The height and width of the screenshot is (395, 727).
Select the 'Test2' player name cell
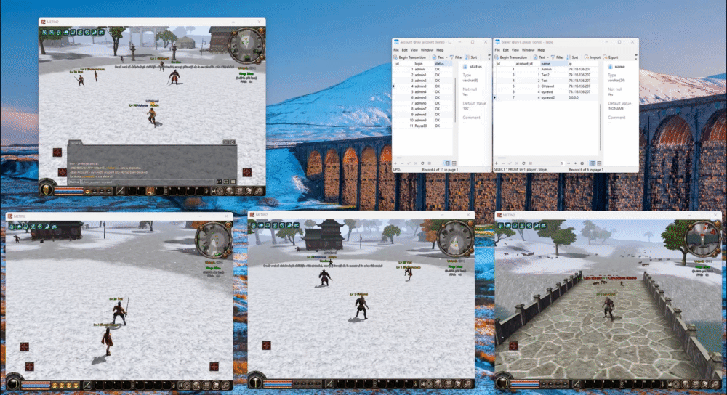point(554,75)
